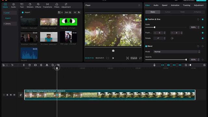Click the player focus zoom icon
208x117 pixels.
tap(127, 58)
